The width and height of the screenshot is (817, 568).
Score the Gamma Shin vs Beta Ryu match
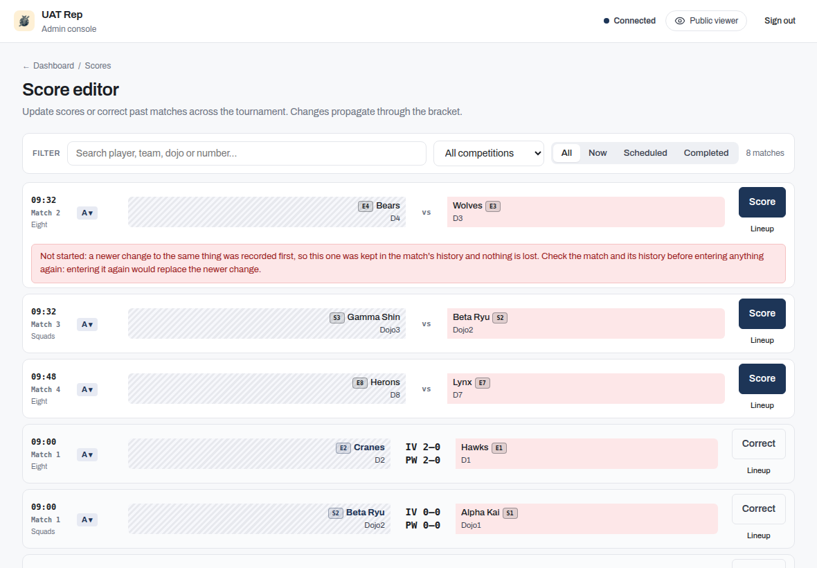762,314
